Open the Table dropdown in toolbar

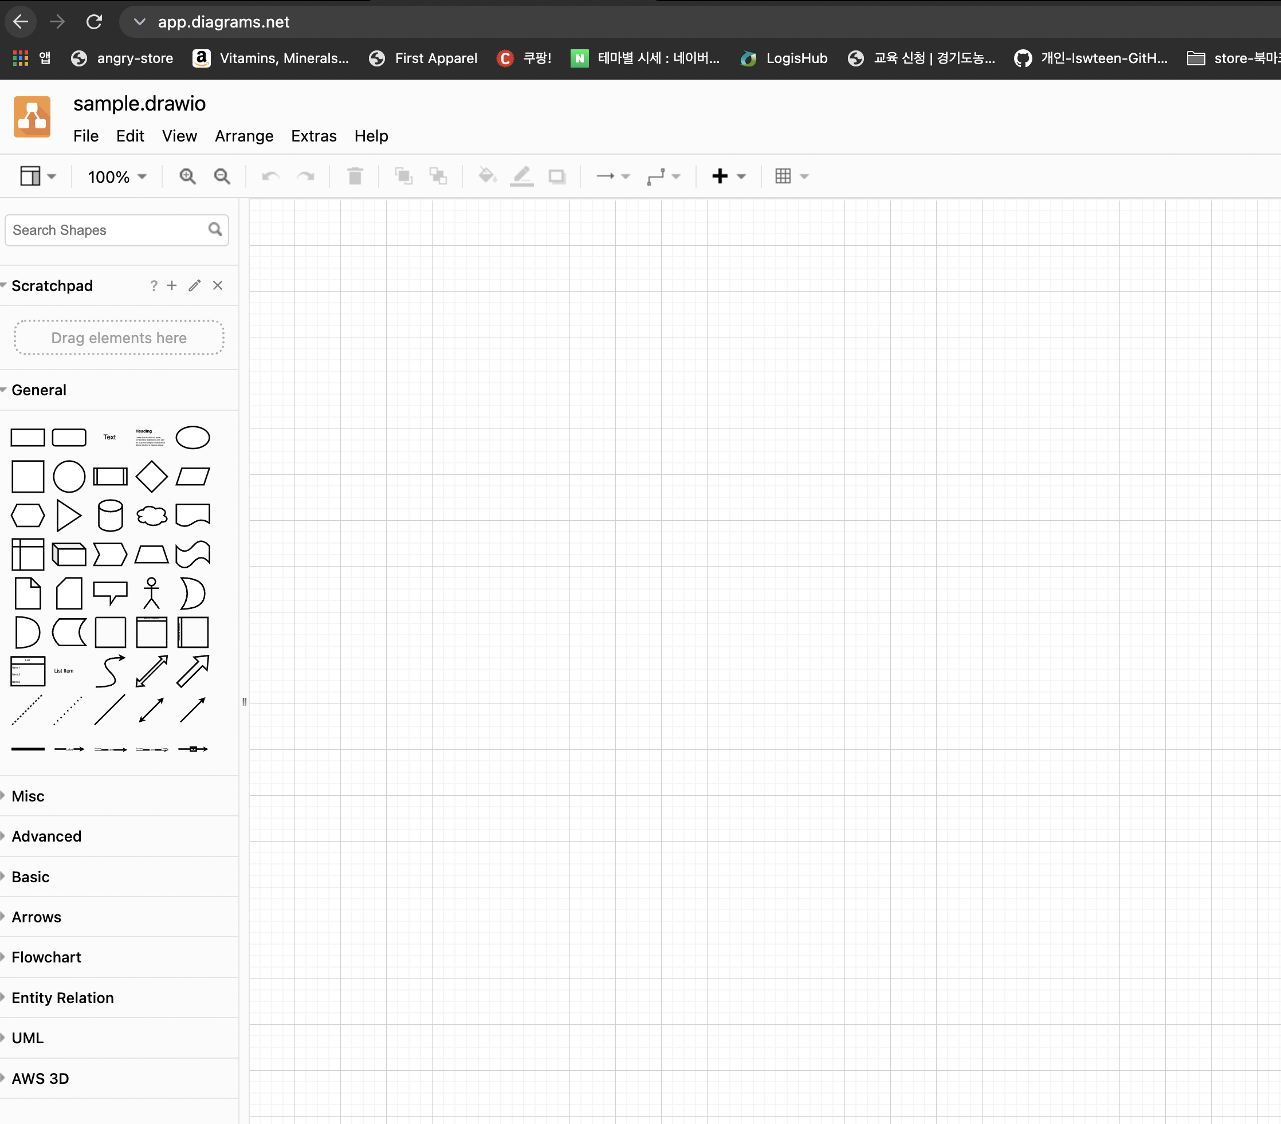click(792, 176)
